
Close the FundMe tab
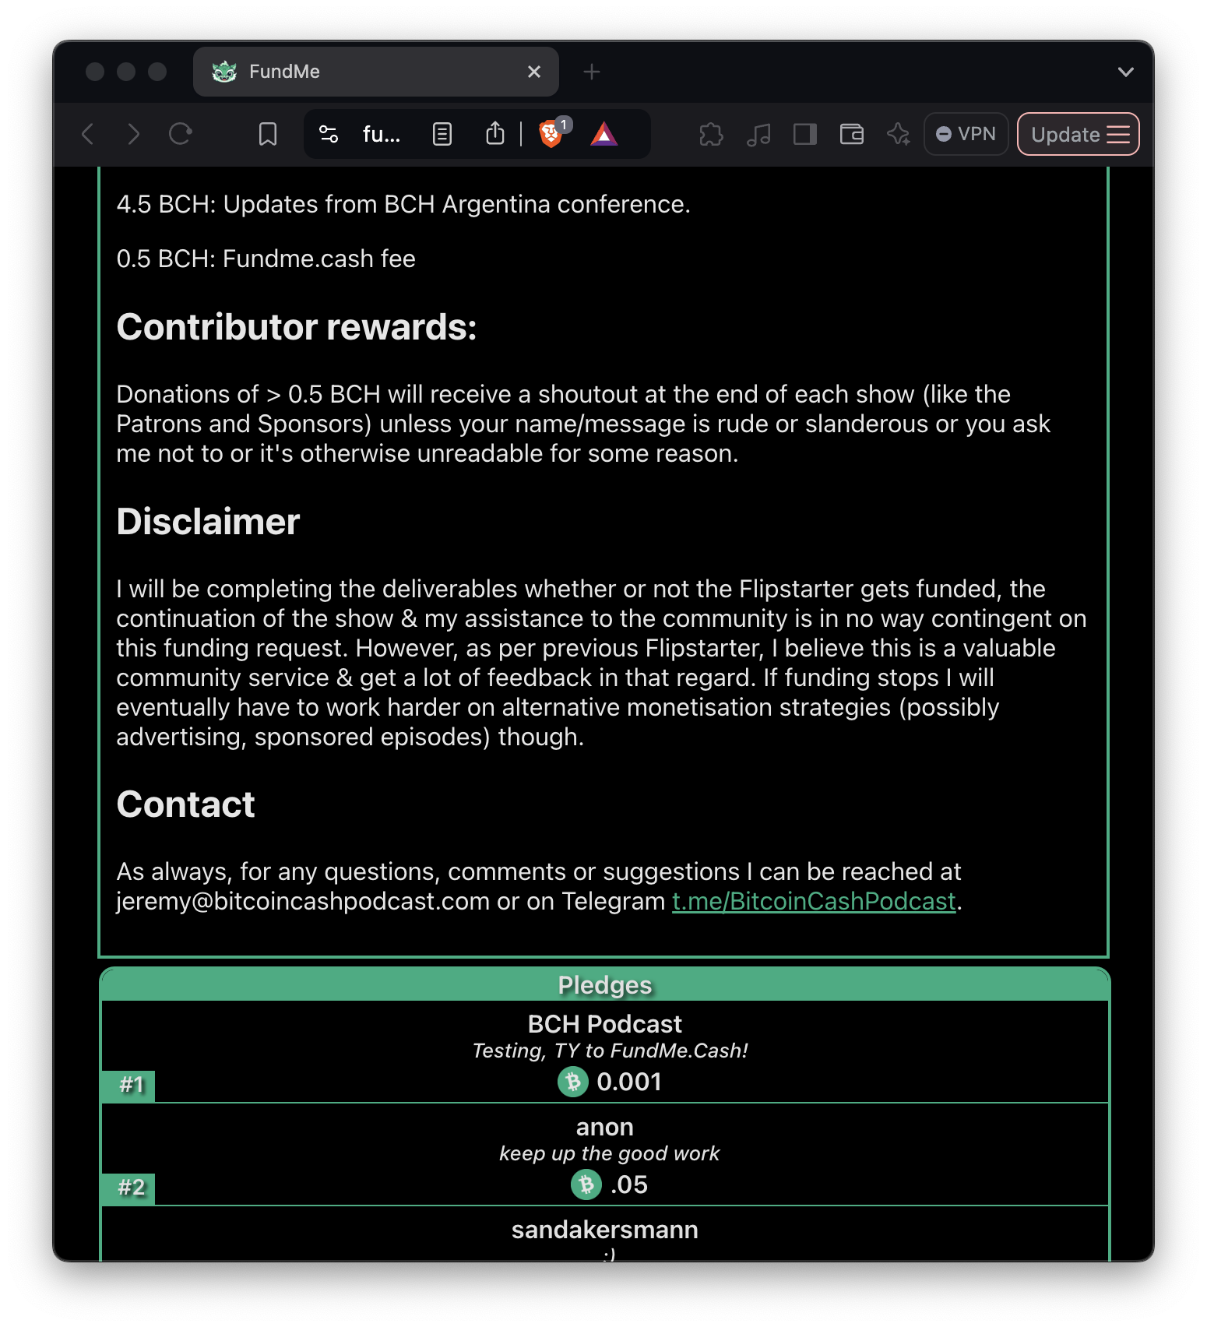point(534,72)
